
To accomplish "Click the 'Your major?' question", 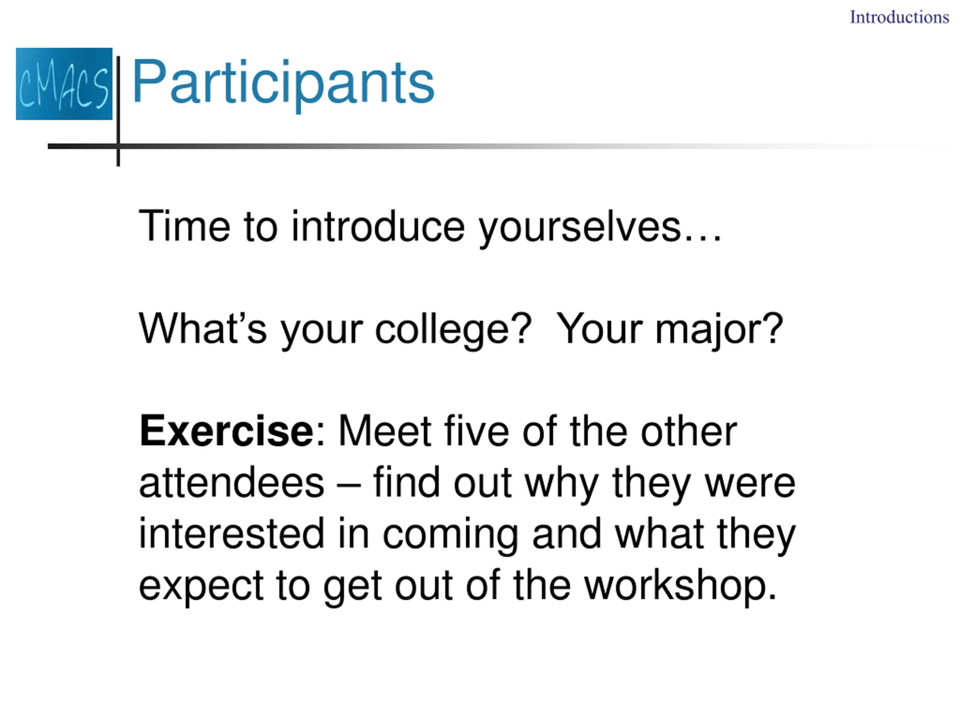I will (669, 329).
